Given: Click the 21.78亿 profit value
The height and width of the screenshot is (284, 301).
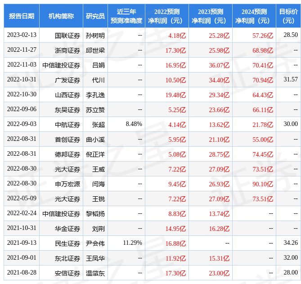Looking at the screenshot, I should click(x=263, y=125).
